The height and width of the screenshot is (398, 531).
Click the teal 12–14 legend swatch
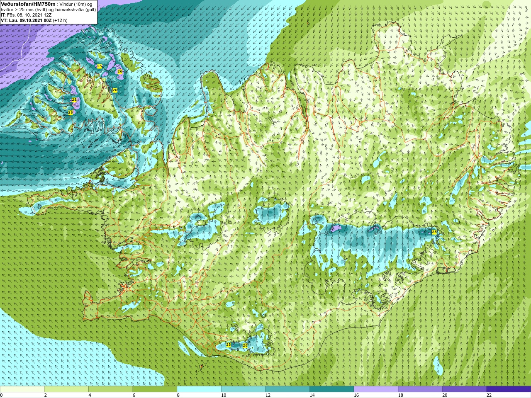[x=287, y=389]
